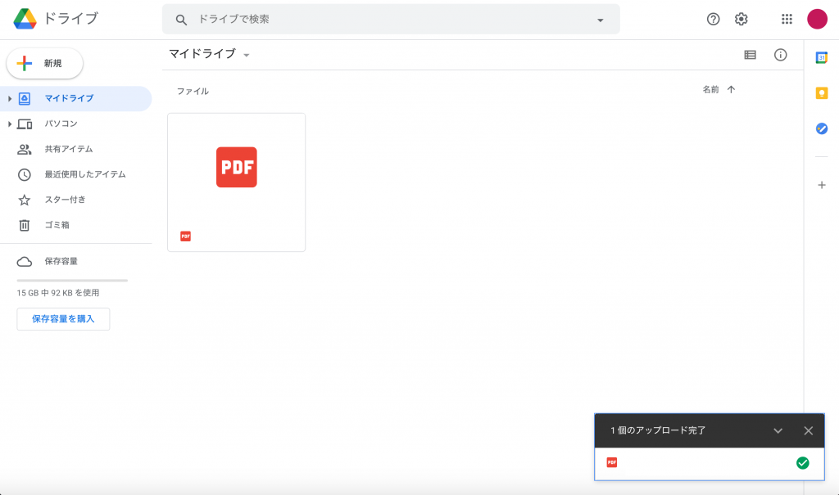Show details with the info icon
The height and width of the screenshot is (495, 839).
[x=781, y=55]
